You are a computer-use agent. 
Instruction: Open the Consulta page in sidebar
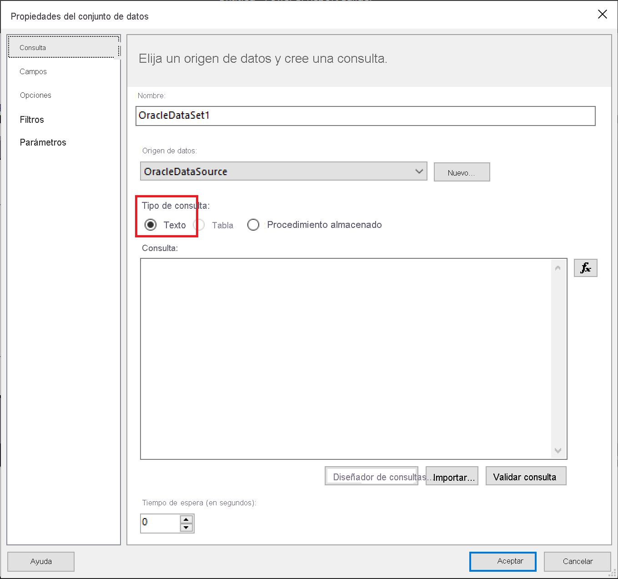(x=64, y=47)
